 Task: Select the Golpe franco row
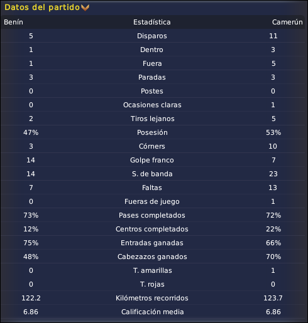pos(153,160)
